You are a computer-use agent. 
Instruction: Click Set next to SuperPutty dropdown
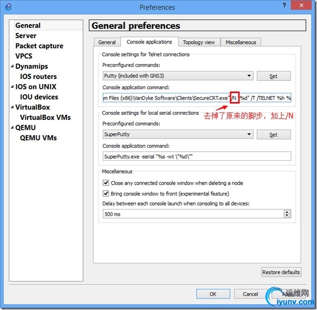(x=273, y=135)
